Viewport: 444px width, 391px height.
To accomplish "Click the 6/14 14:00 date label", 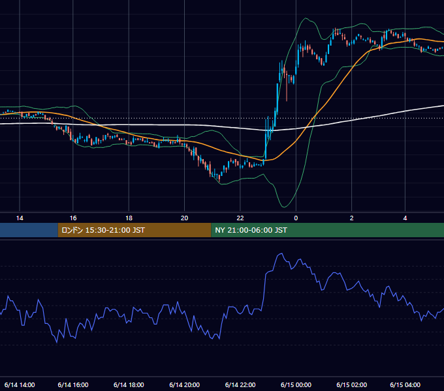I will pos(20,384).
